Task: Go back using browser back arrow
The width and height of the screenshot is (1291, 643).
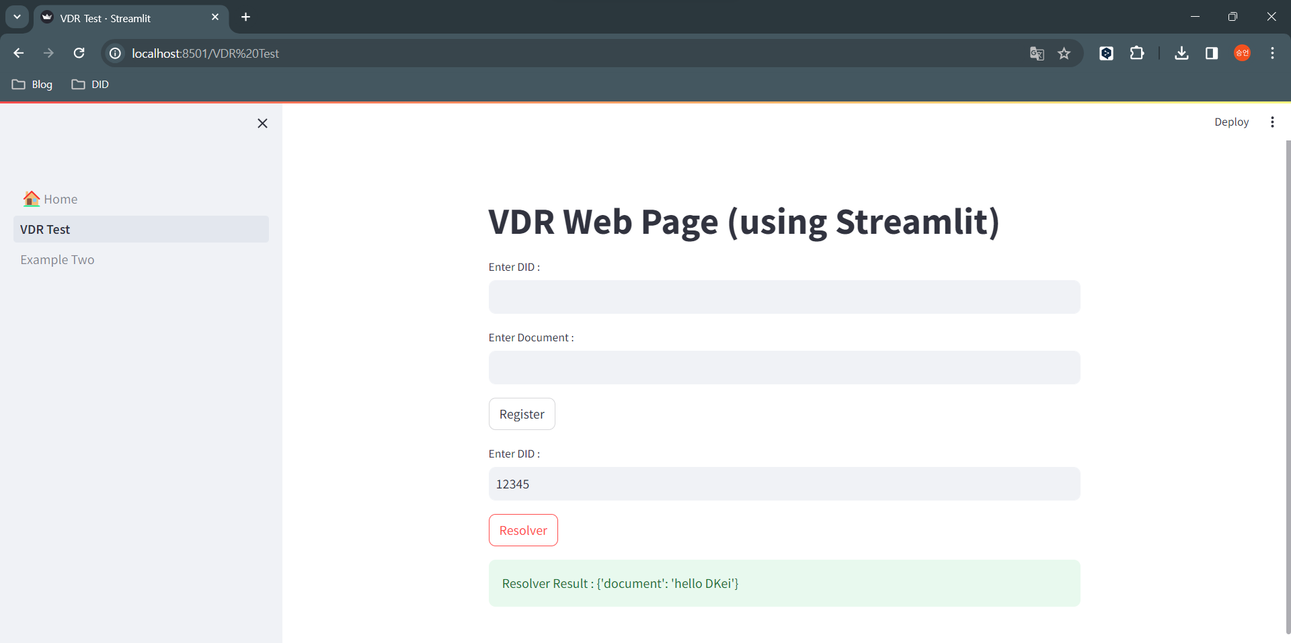Action: click(x=19, y=53)
